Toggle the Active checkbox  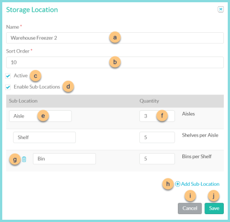click(8, 76)
